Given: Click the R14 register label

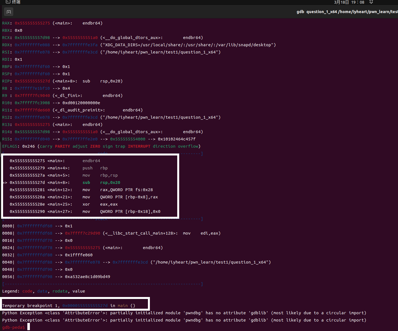Looking at the screenshot, I should [6, 132].
